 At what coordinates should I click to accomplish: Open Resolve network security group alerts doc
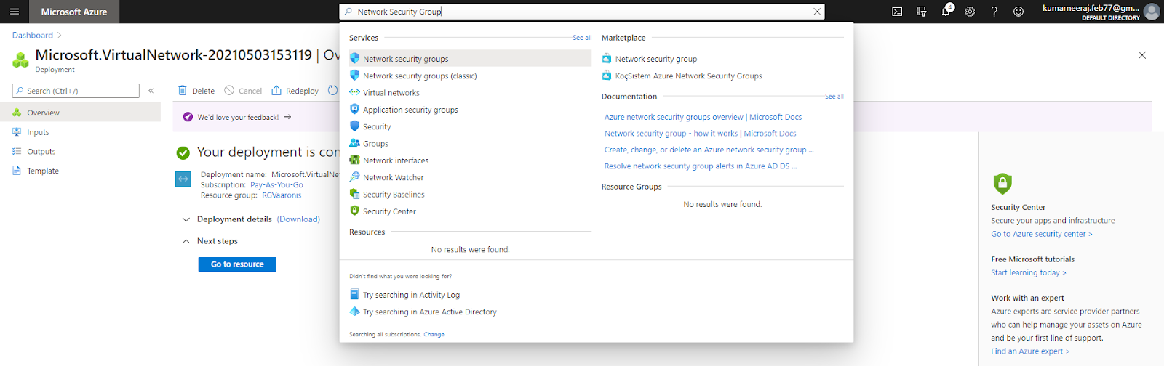(701, 166)
